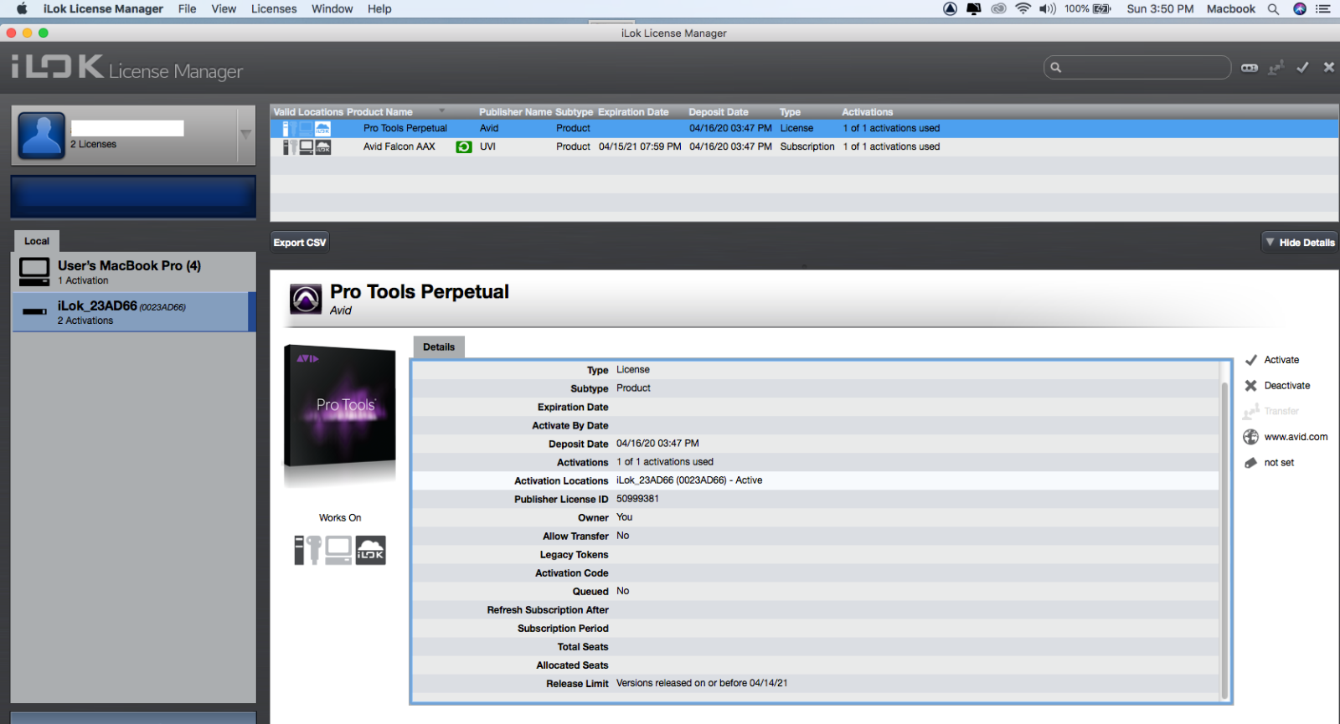Open Spotlight search in the macOS menu bar
The image size is (1340, 724).
tap(1273, 9)
